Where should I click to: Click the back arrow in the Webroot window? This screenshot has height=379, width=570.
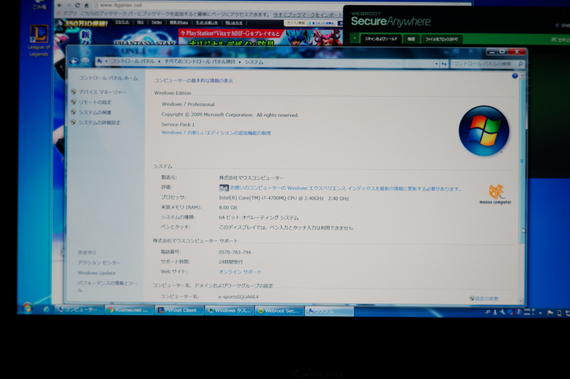tap(355, 38)
